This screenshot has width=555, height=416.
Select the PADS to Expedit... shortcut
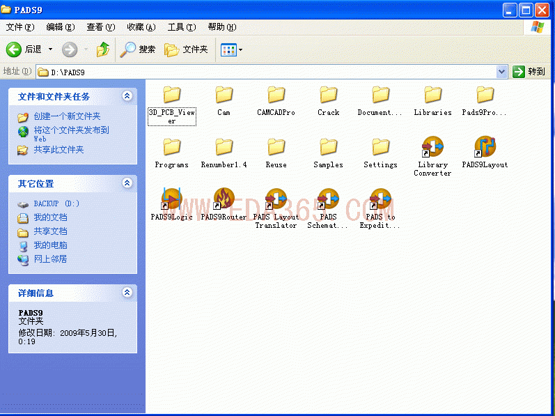[x=380, y=208]
